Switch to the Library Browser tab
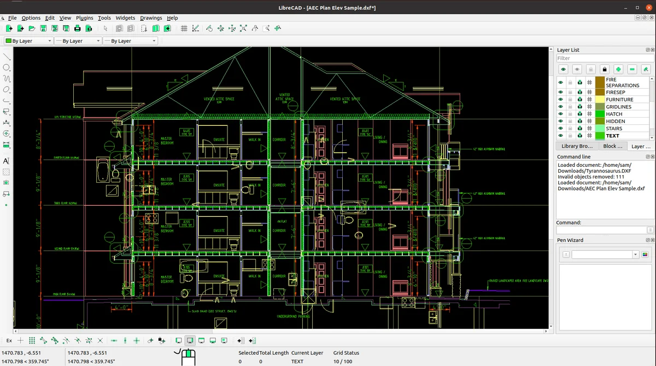This screenshot has width=656, height=366. 577,146
